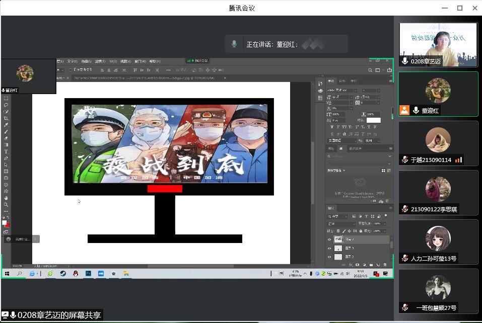482x323 pixels.
Task: Click the background red color swatch in toolbox
Action: click(7, 225)
